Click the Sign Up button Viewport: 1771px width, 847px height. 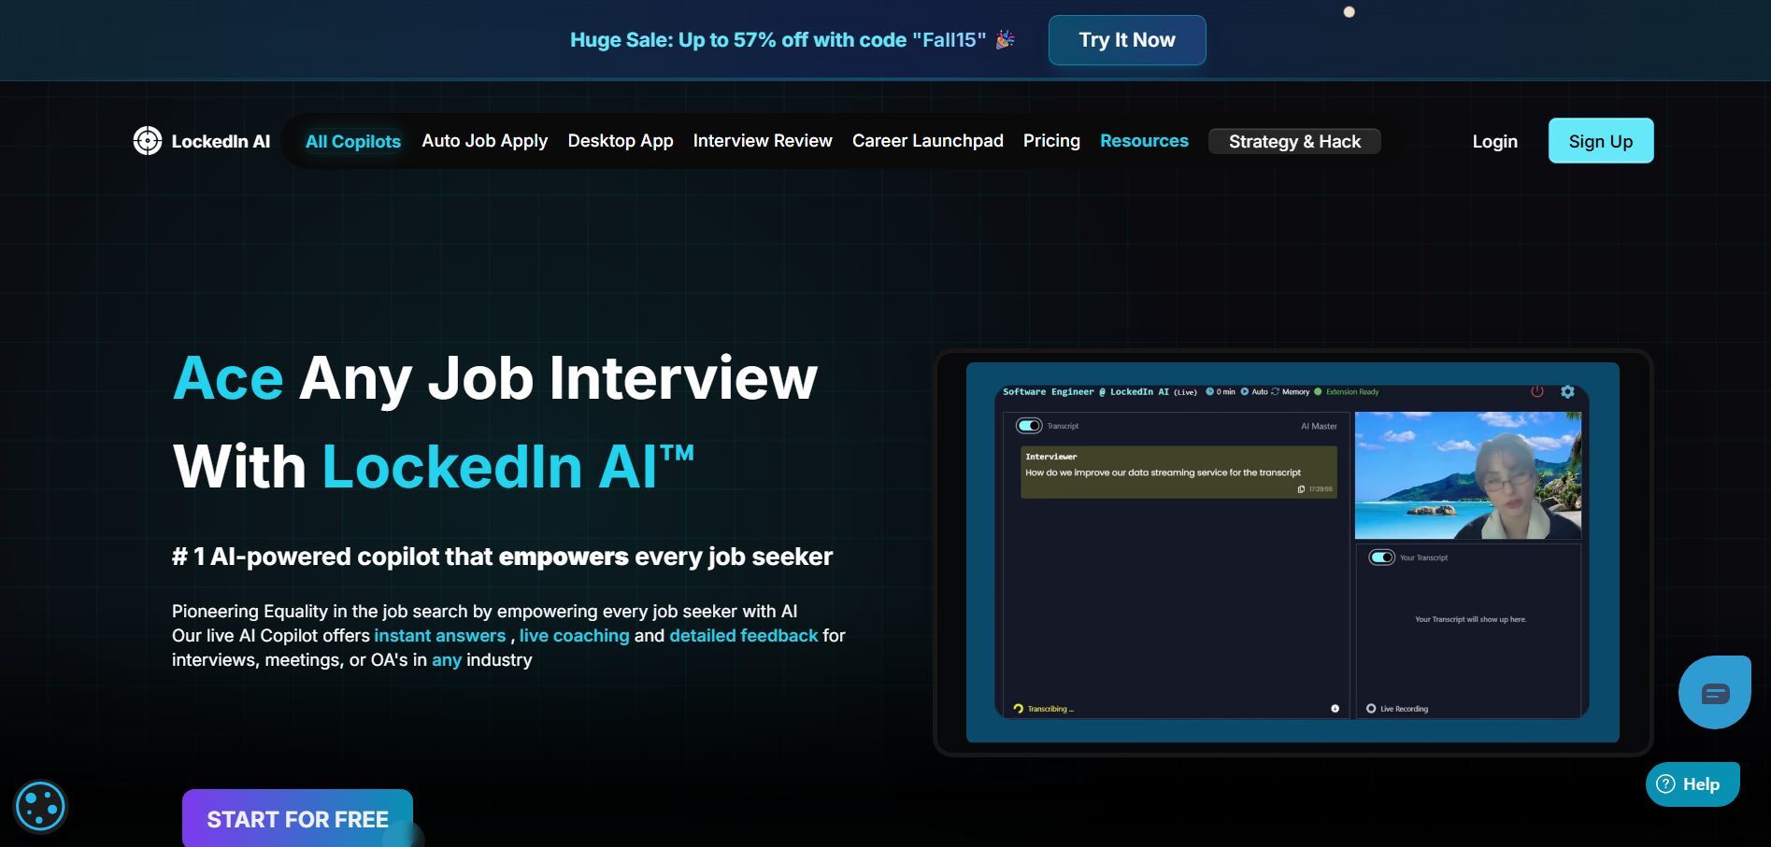click(x=1600, y=141)
